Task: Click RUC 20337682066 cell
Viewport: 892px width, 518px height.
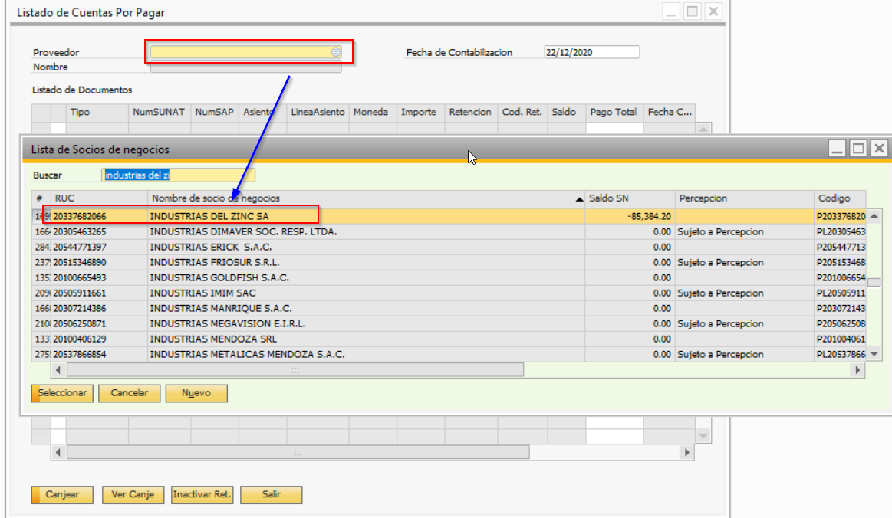Action: [x=99, y=216]
